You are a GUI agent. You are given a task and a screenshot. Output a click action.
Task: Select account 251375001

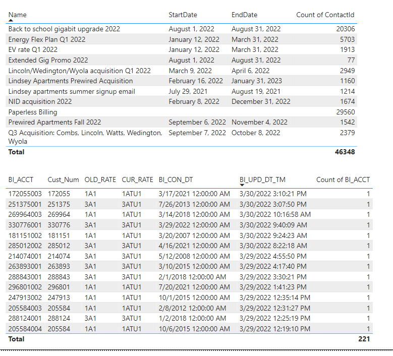pyautogui.click(x=25, y=204)
